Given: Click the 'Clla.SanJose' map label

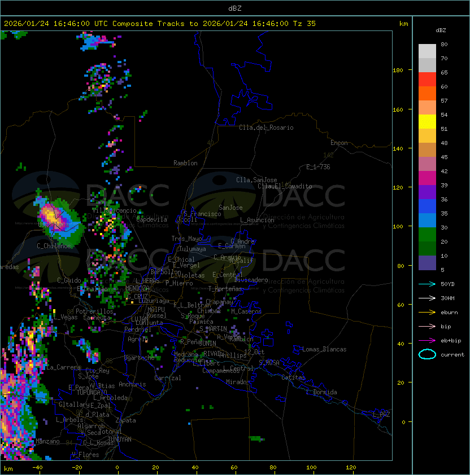Looking at the screenshot, I should 256,180.
